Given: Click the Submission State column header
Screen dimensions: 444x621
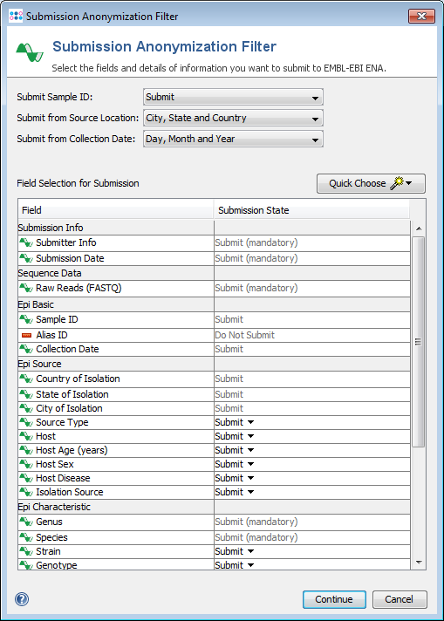Looking at the screenshot, I should pyautogui.click(x=311, y=210).
